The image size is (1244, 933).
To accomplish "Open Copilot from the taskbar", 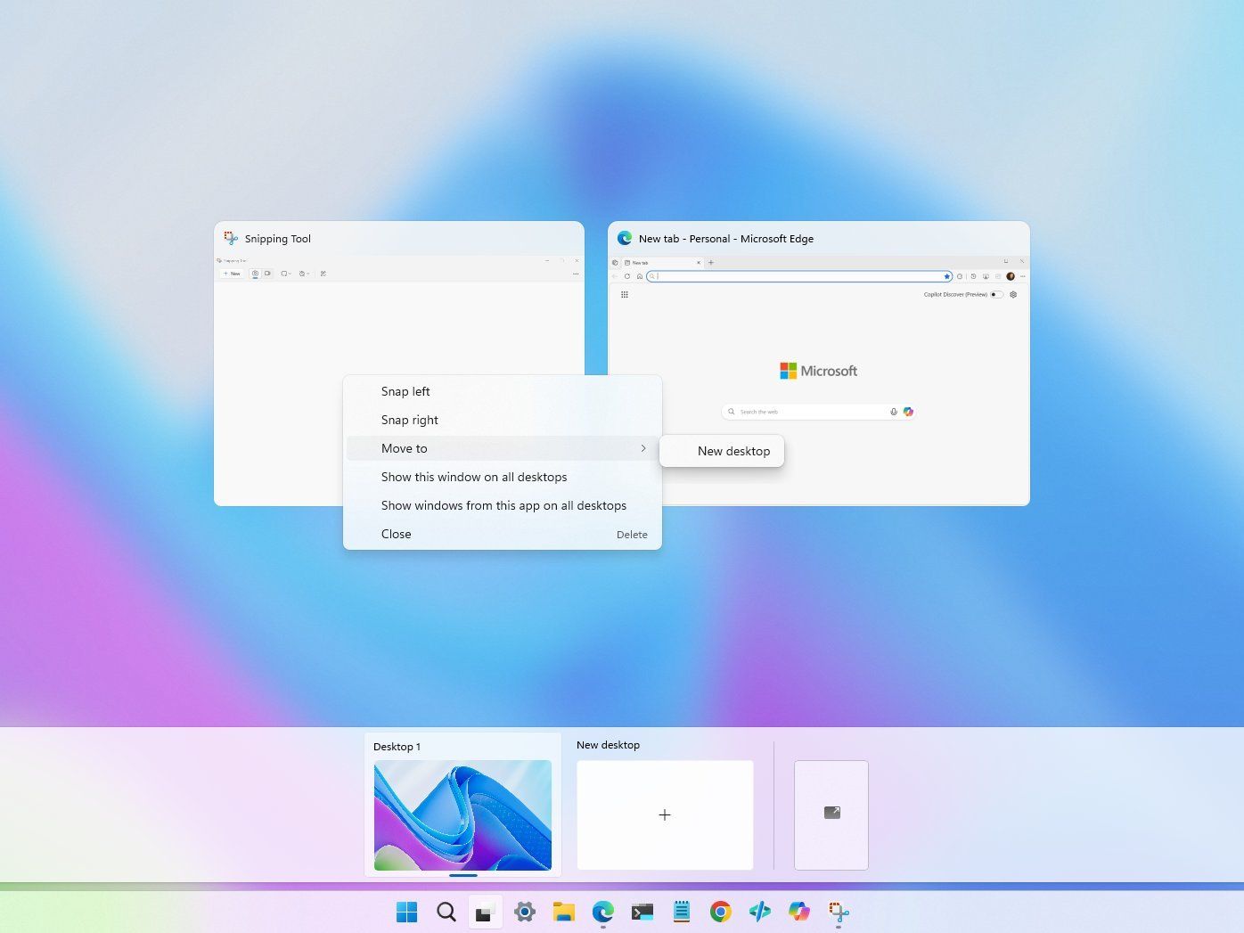I will (x=799, y=912).
